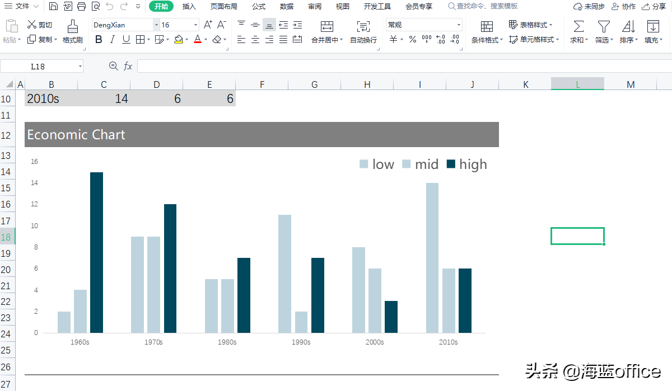
Task: Click the Redo arrow
Action: [124, 7]
